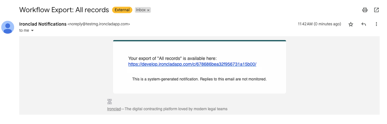Click the "Workflow Export: All records" subject
The height and width of the screenshot is (124, 387).
[x=64, y=10]
